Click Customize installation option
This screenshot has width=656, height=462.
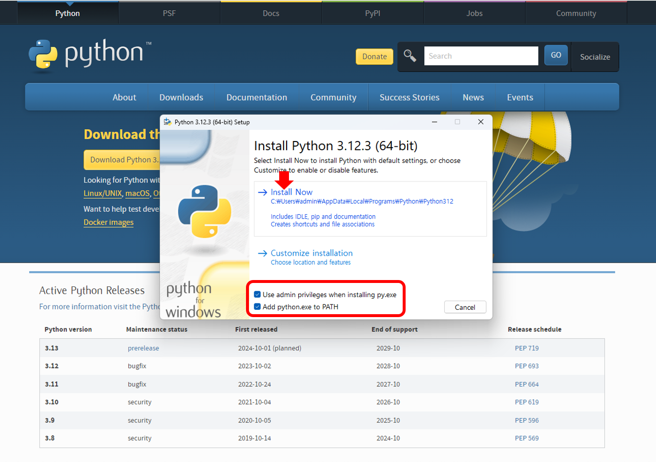point(311,253)
